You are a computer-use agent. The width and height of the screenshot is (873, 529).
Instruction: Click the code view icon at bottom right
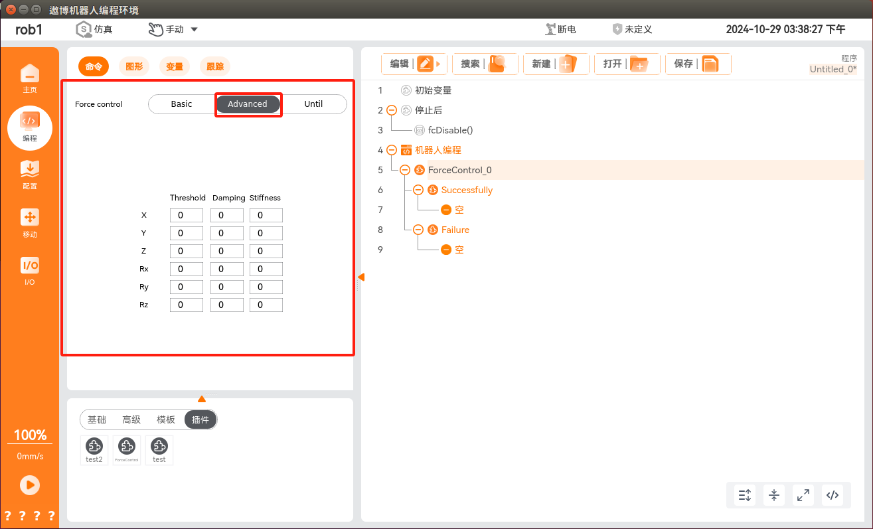(x=833, y=494)
